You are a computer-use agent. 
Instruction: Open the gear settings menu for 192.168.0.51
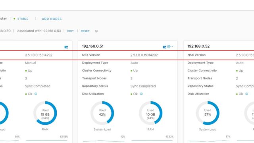(170, 46)
